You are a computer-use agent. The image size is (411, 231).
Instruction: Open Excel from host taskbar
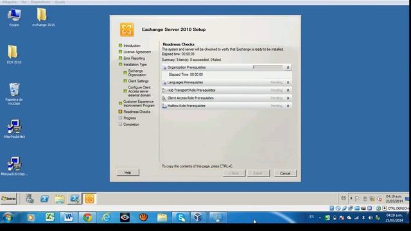pyautogui.click(x=50, y=218)
